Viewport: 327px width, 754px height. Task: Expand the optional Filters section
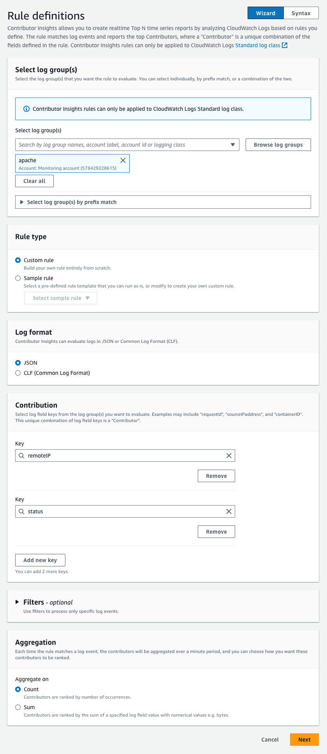[17, 602]
